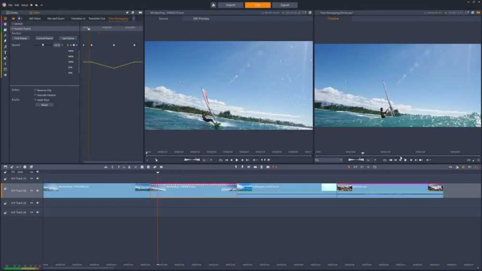The height and width of the screenshot is (271, 482).
Task: Expand the Stretch section
Action: point(13,24)
